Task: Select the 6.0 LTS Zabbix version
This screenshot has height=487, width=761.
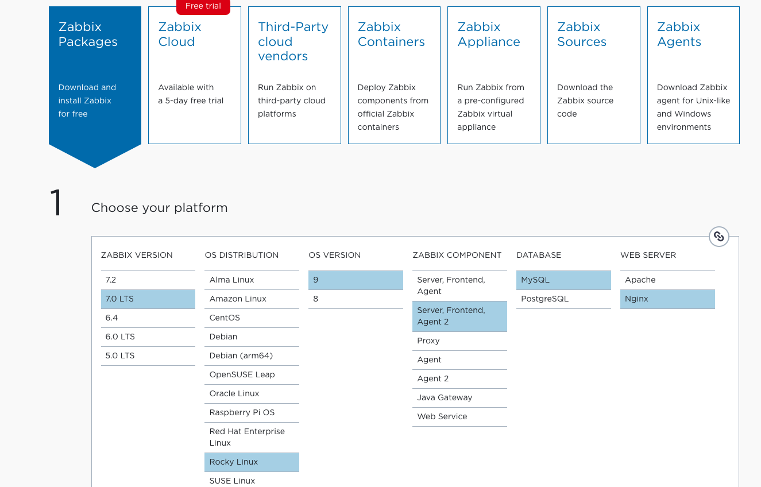Action: pos(148,337)
